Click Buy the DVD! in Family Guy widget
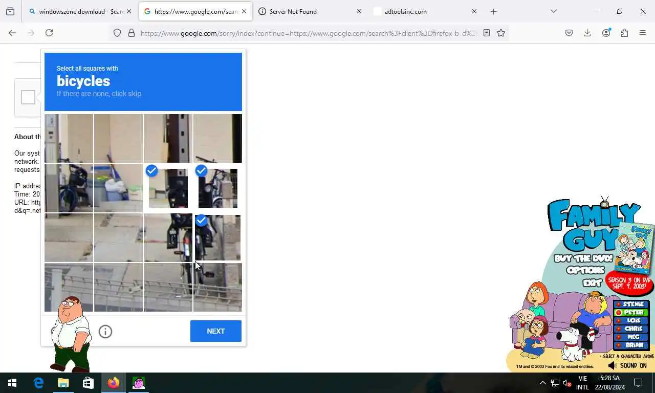655x393 pixels. click(583, 258)
